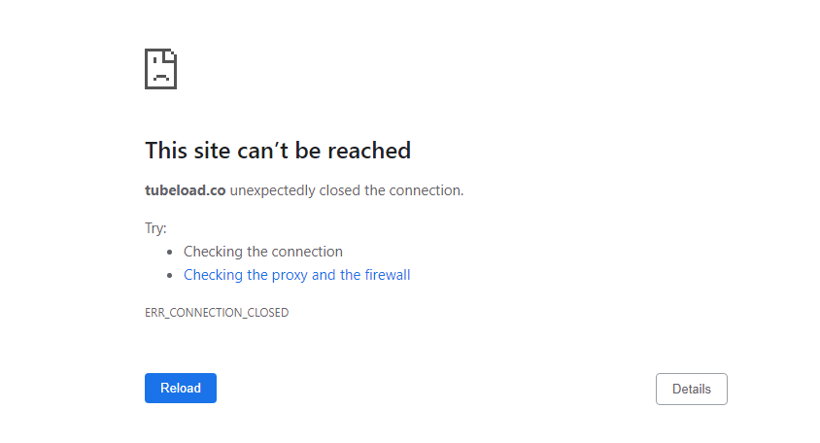Click the word "This" in the heading
The width and height of the screenshot is (820, 443).
click(x=165, y=151)
